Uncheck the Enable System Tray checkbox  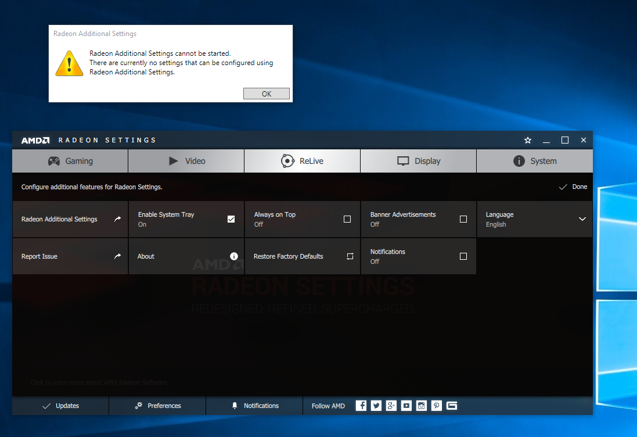(231, 219)
